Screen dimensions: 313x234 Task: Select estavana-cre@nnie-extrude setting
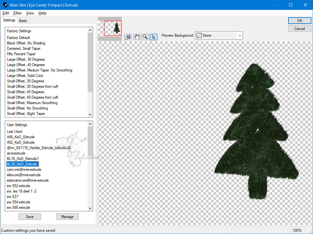tap(27, 180)
